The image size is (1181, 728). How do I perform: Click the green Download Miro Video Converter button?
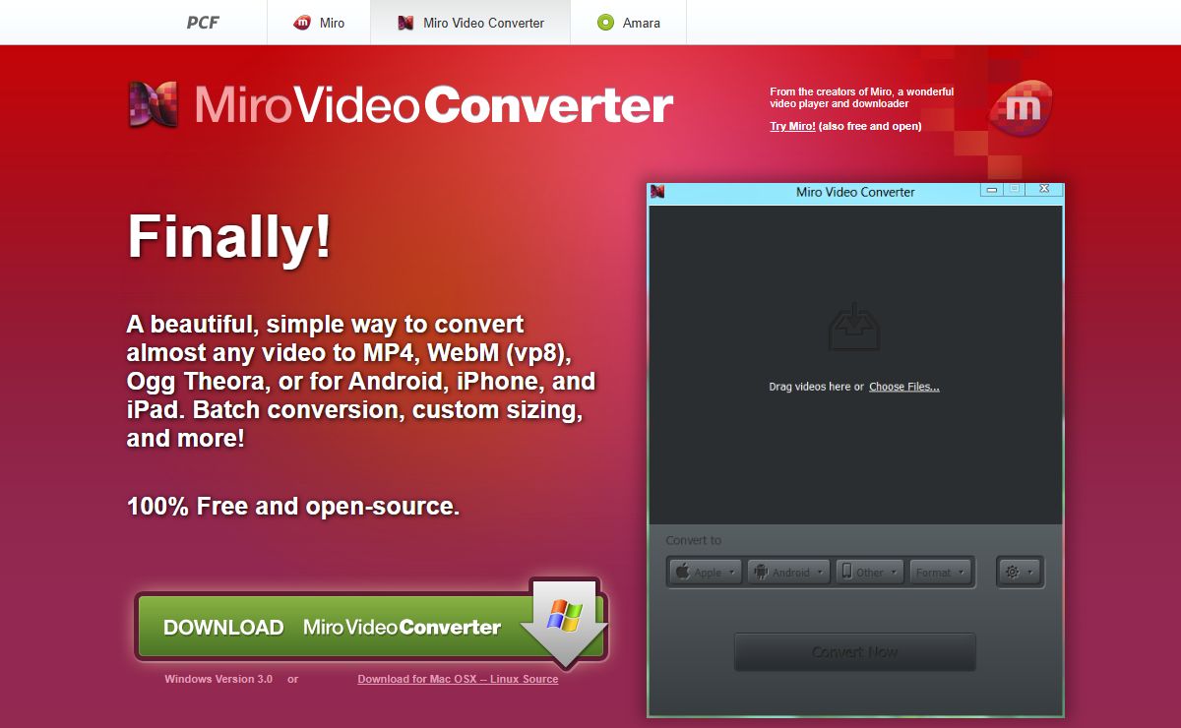(x=370, y=627)
